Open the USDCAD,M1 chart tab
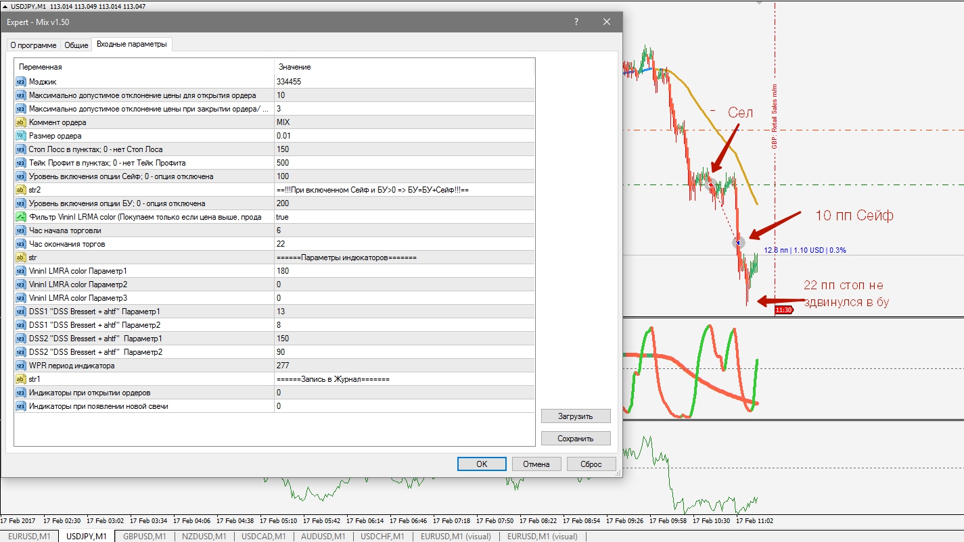964x542 pixels. [263, 537]
